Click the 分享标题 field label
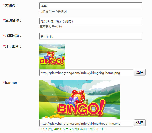152x133 pixels. [x=12, y=36]
